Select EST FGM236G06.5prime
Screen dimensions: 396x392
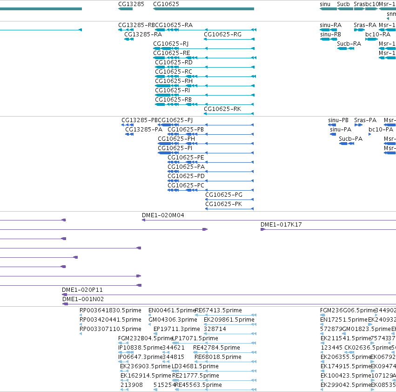coord(348,310)
